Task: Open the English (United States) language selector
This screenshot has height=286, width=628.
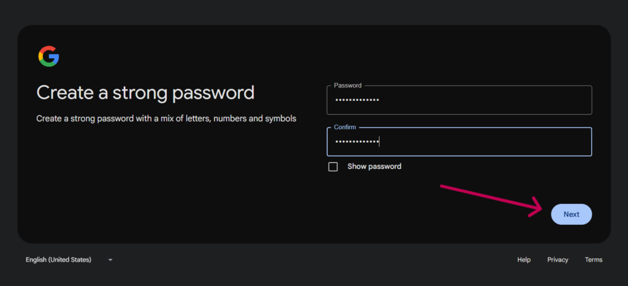Action: [59, 260]
